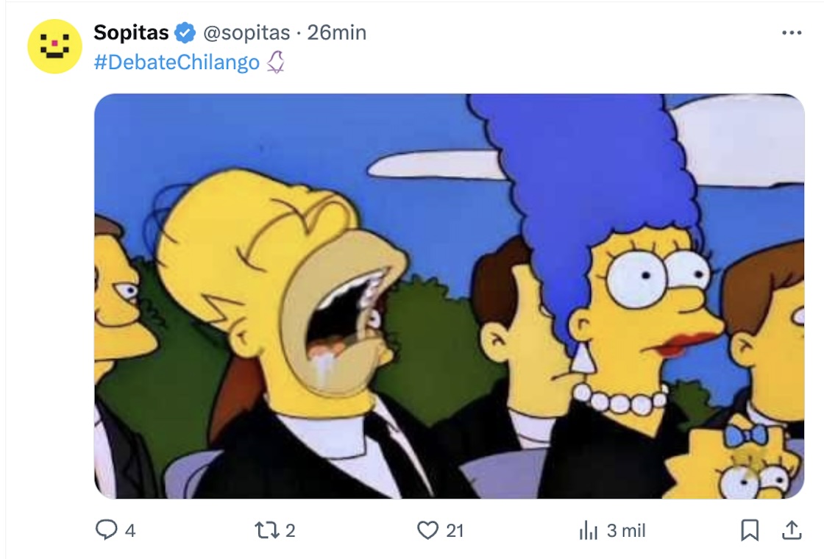Like the tweet with the heart icon
This screenshot has height=559, width=824.
[x=427, y=530]
